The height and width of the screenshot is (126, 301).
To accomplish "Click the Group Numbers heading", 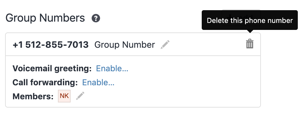I will pyautogui.click(x=45, y=18).
